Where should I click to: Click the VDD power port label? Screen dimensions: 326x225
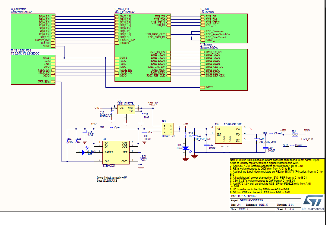click(307, 130)
